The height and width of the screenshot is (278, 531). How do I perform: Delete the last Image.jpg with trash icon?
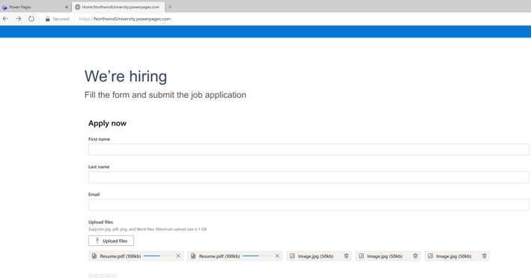pos(485,256)
